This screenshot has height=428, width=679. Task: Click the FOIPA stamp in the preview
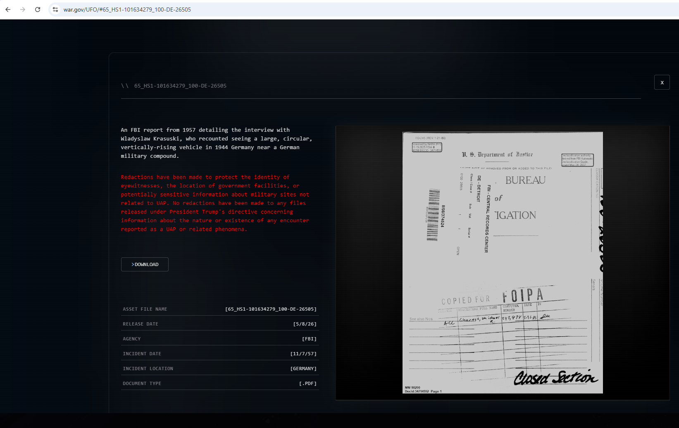(x=523, y=296)
